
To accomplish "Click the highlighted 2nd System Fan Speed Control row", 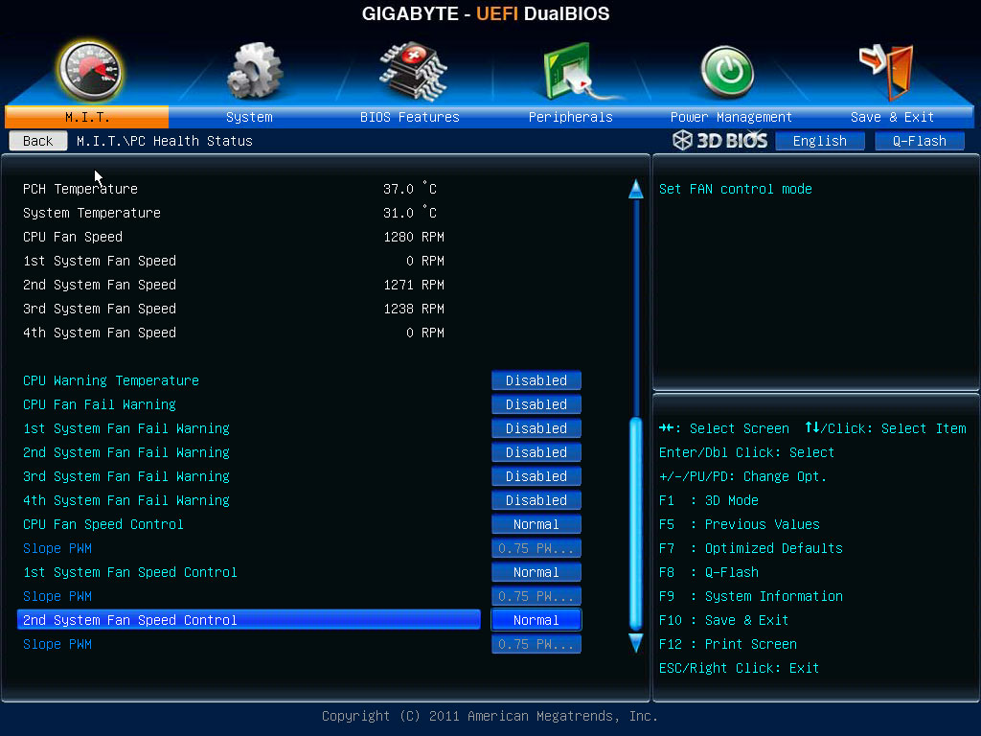I will (x=249, y=620).
